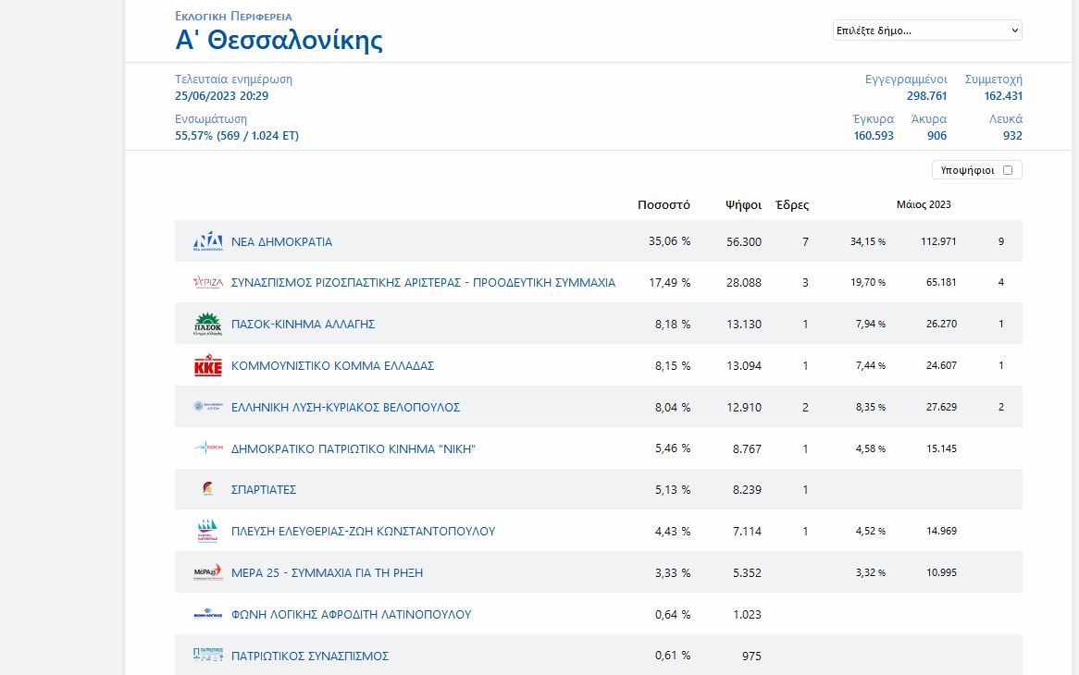Select ΠΑΣΟΚ-ΚΙΝΗΜΑ ΑΛΛΑΓΗΣ party name

click(x=303, y=325)
